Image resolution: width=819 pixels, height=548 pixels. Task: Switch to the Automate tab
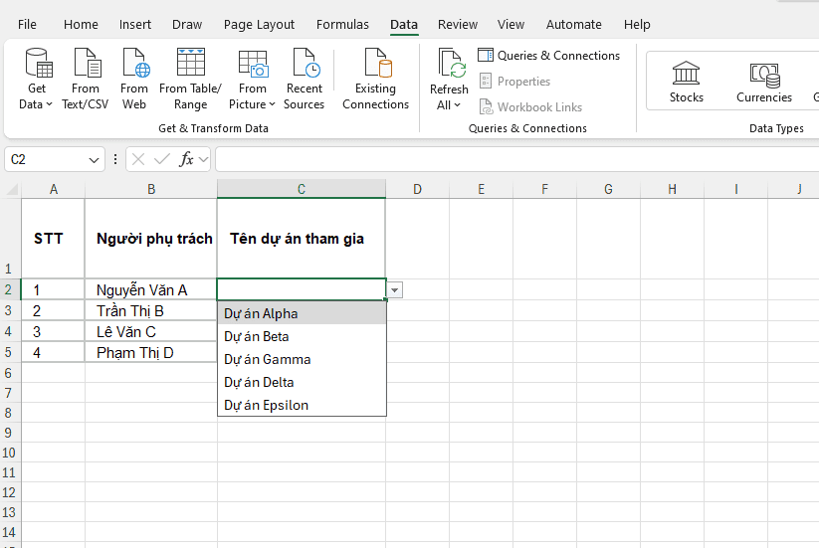[574, 25]
